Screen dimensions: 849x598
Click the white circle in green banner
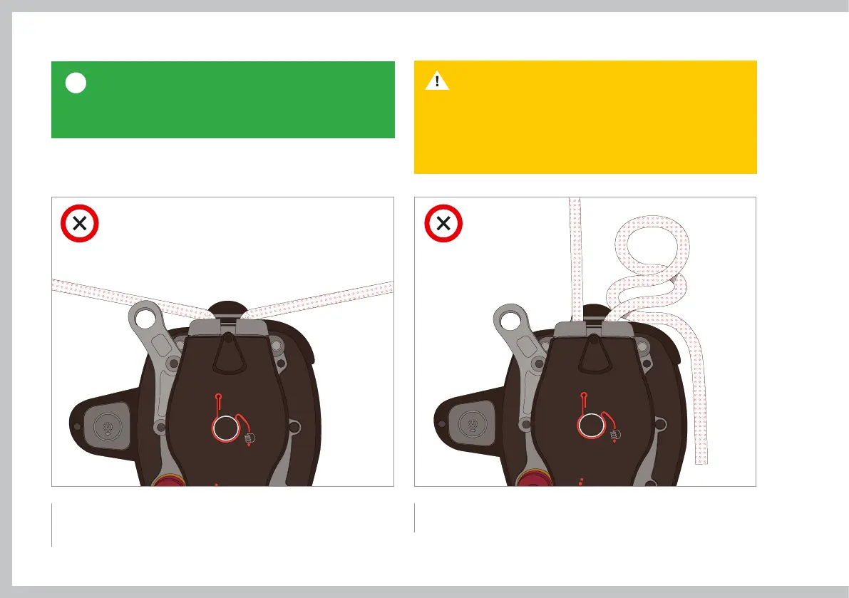coord(76,83)
